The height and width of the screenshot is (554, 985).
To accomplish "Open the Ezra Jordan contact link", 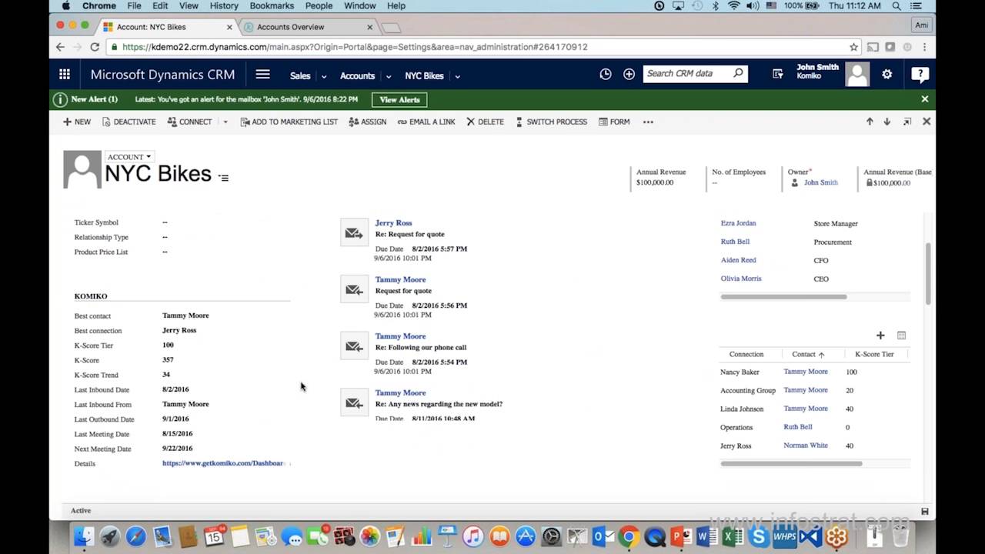I will coord(738,223).
